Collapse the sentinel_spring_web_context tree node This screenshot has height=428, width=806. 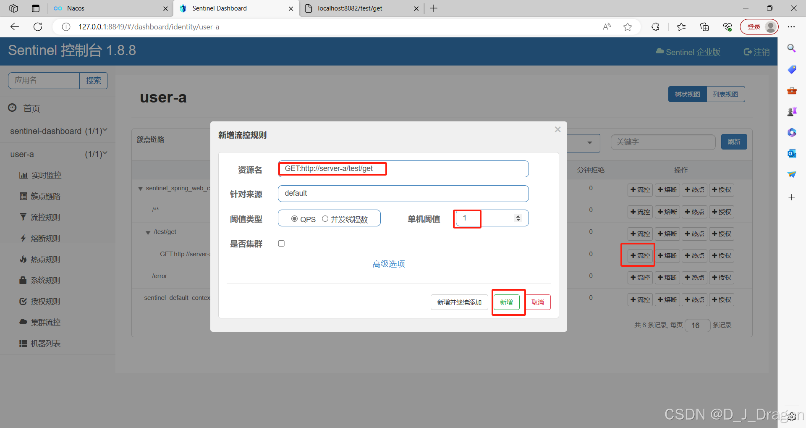pos(140,189)
